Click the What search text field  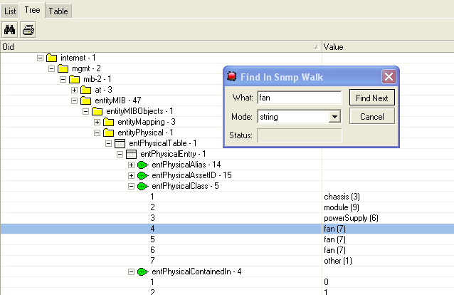299,98
